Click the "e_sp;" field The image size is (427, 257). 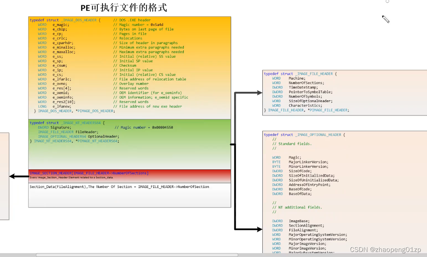pos(58,61)
